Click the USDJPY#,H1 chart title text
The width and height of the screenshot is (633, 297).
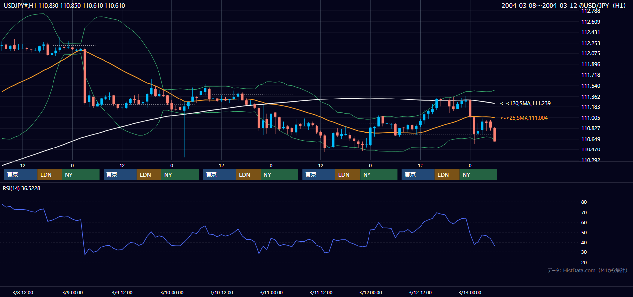(64, 5)
